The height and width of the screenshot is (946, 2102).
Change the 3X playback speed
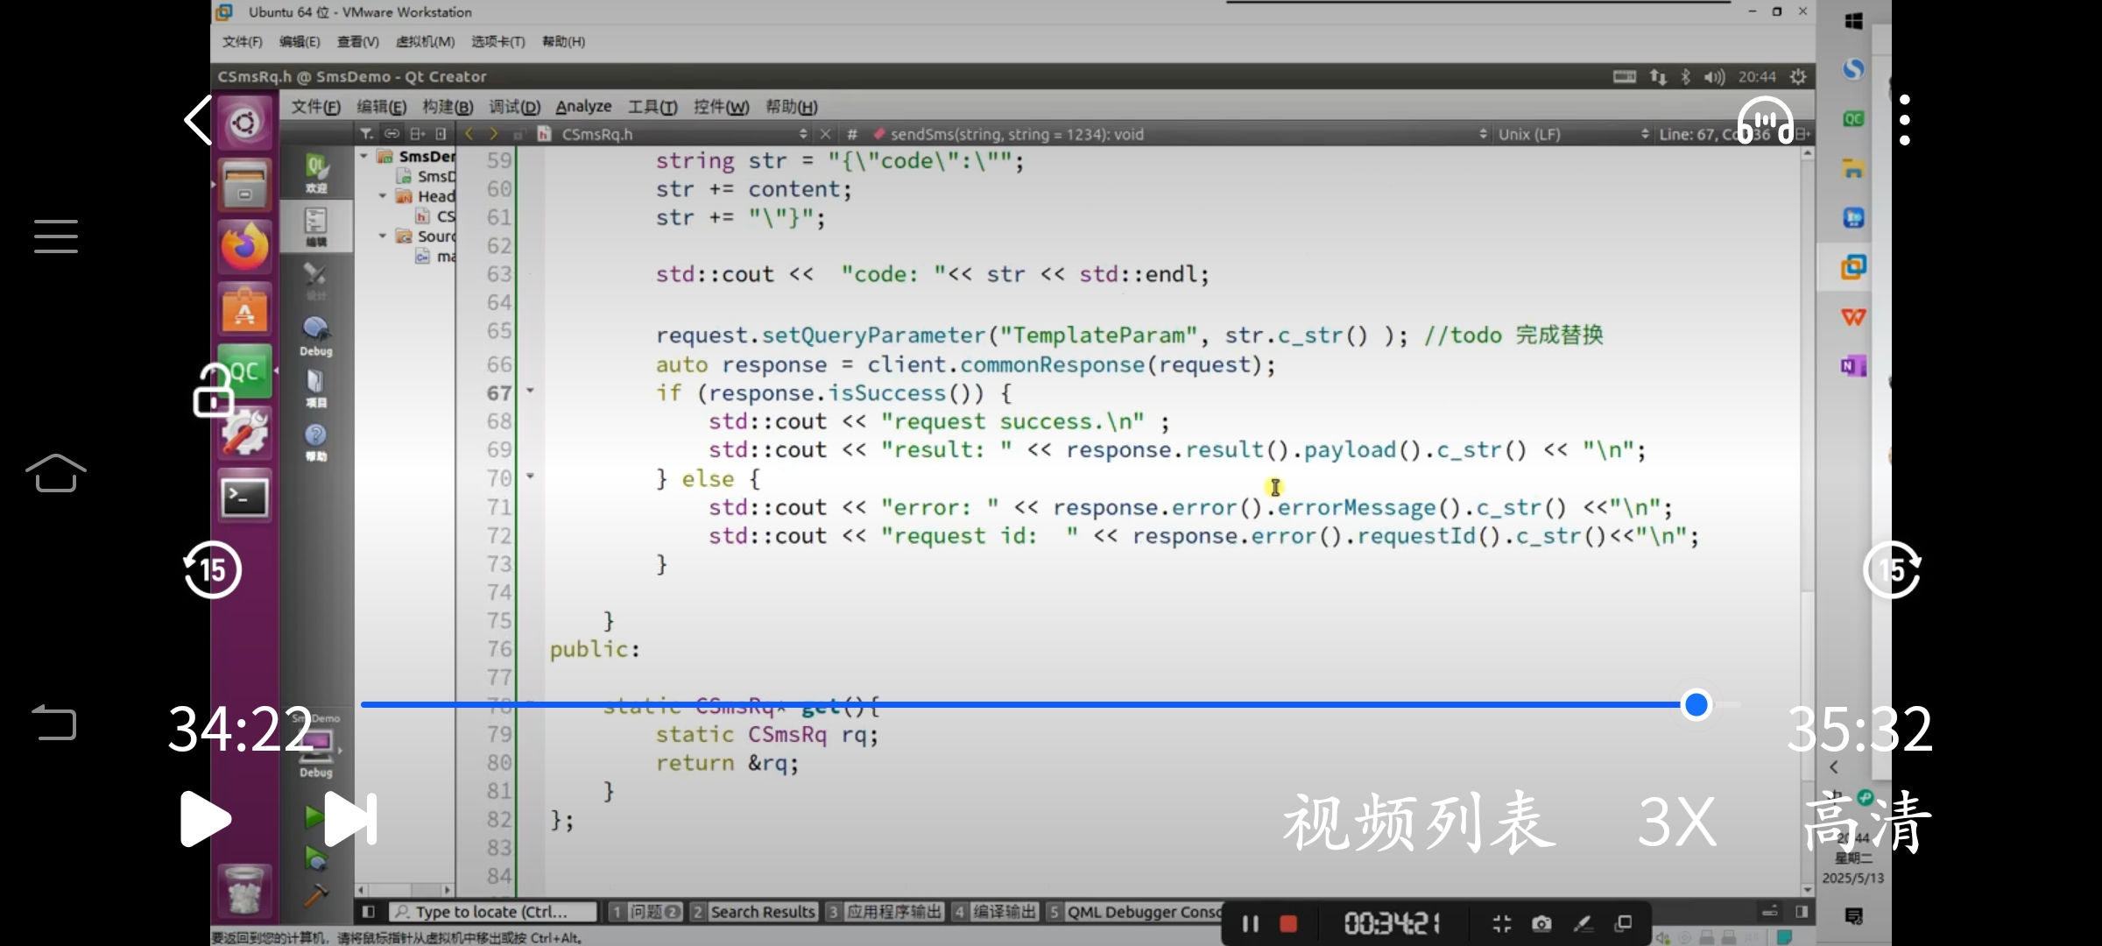1676,822
